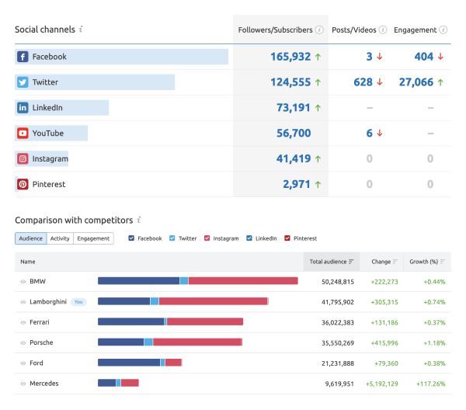Click the Instagram camera icon
Viewport: 466px width, 410px height.
[23, 158]
